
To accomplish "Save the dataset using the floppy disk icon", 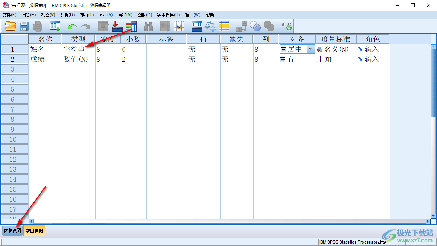I will [24, 26].
